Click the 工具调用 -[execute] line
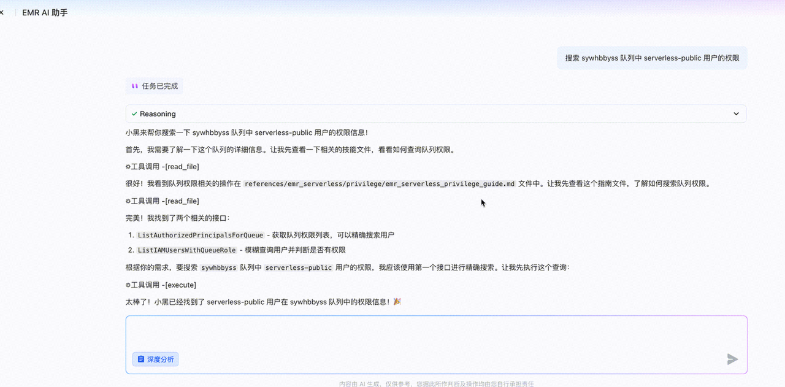785x387 pixels. 161,285
